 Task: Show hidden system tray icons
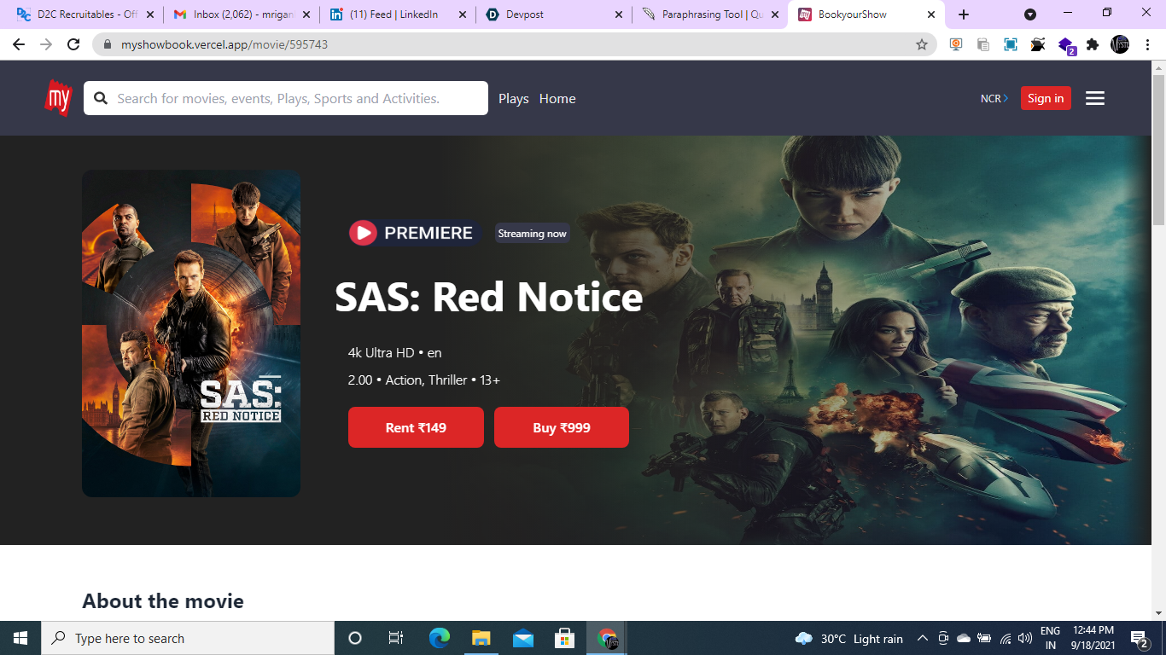click(923, 638)
